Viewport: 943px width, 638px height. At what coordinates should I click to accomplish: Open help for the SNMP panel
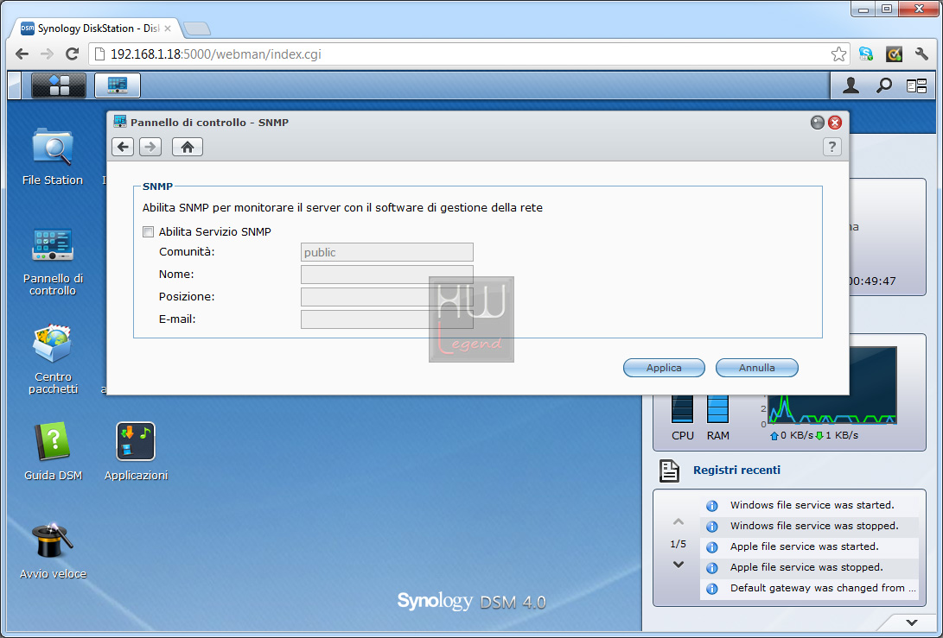tap(831, 147)
